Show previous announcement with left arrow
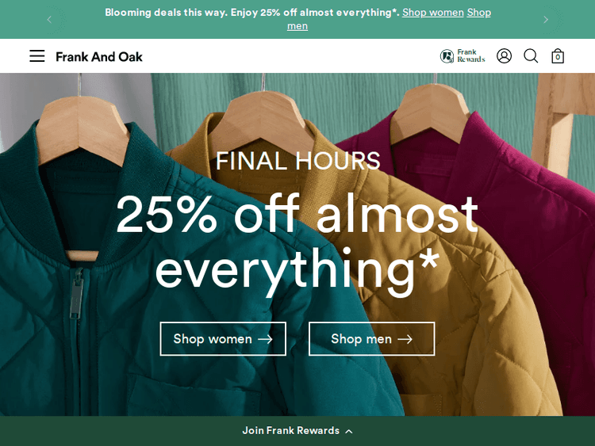This screenshot has width=595, height=446. coord(49,19)
